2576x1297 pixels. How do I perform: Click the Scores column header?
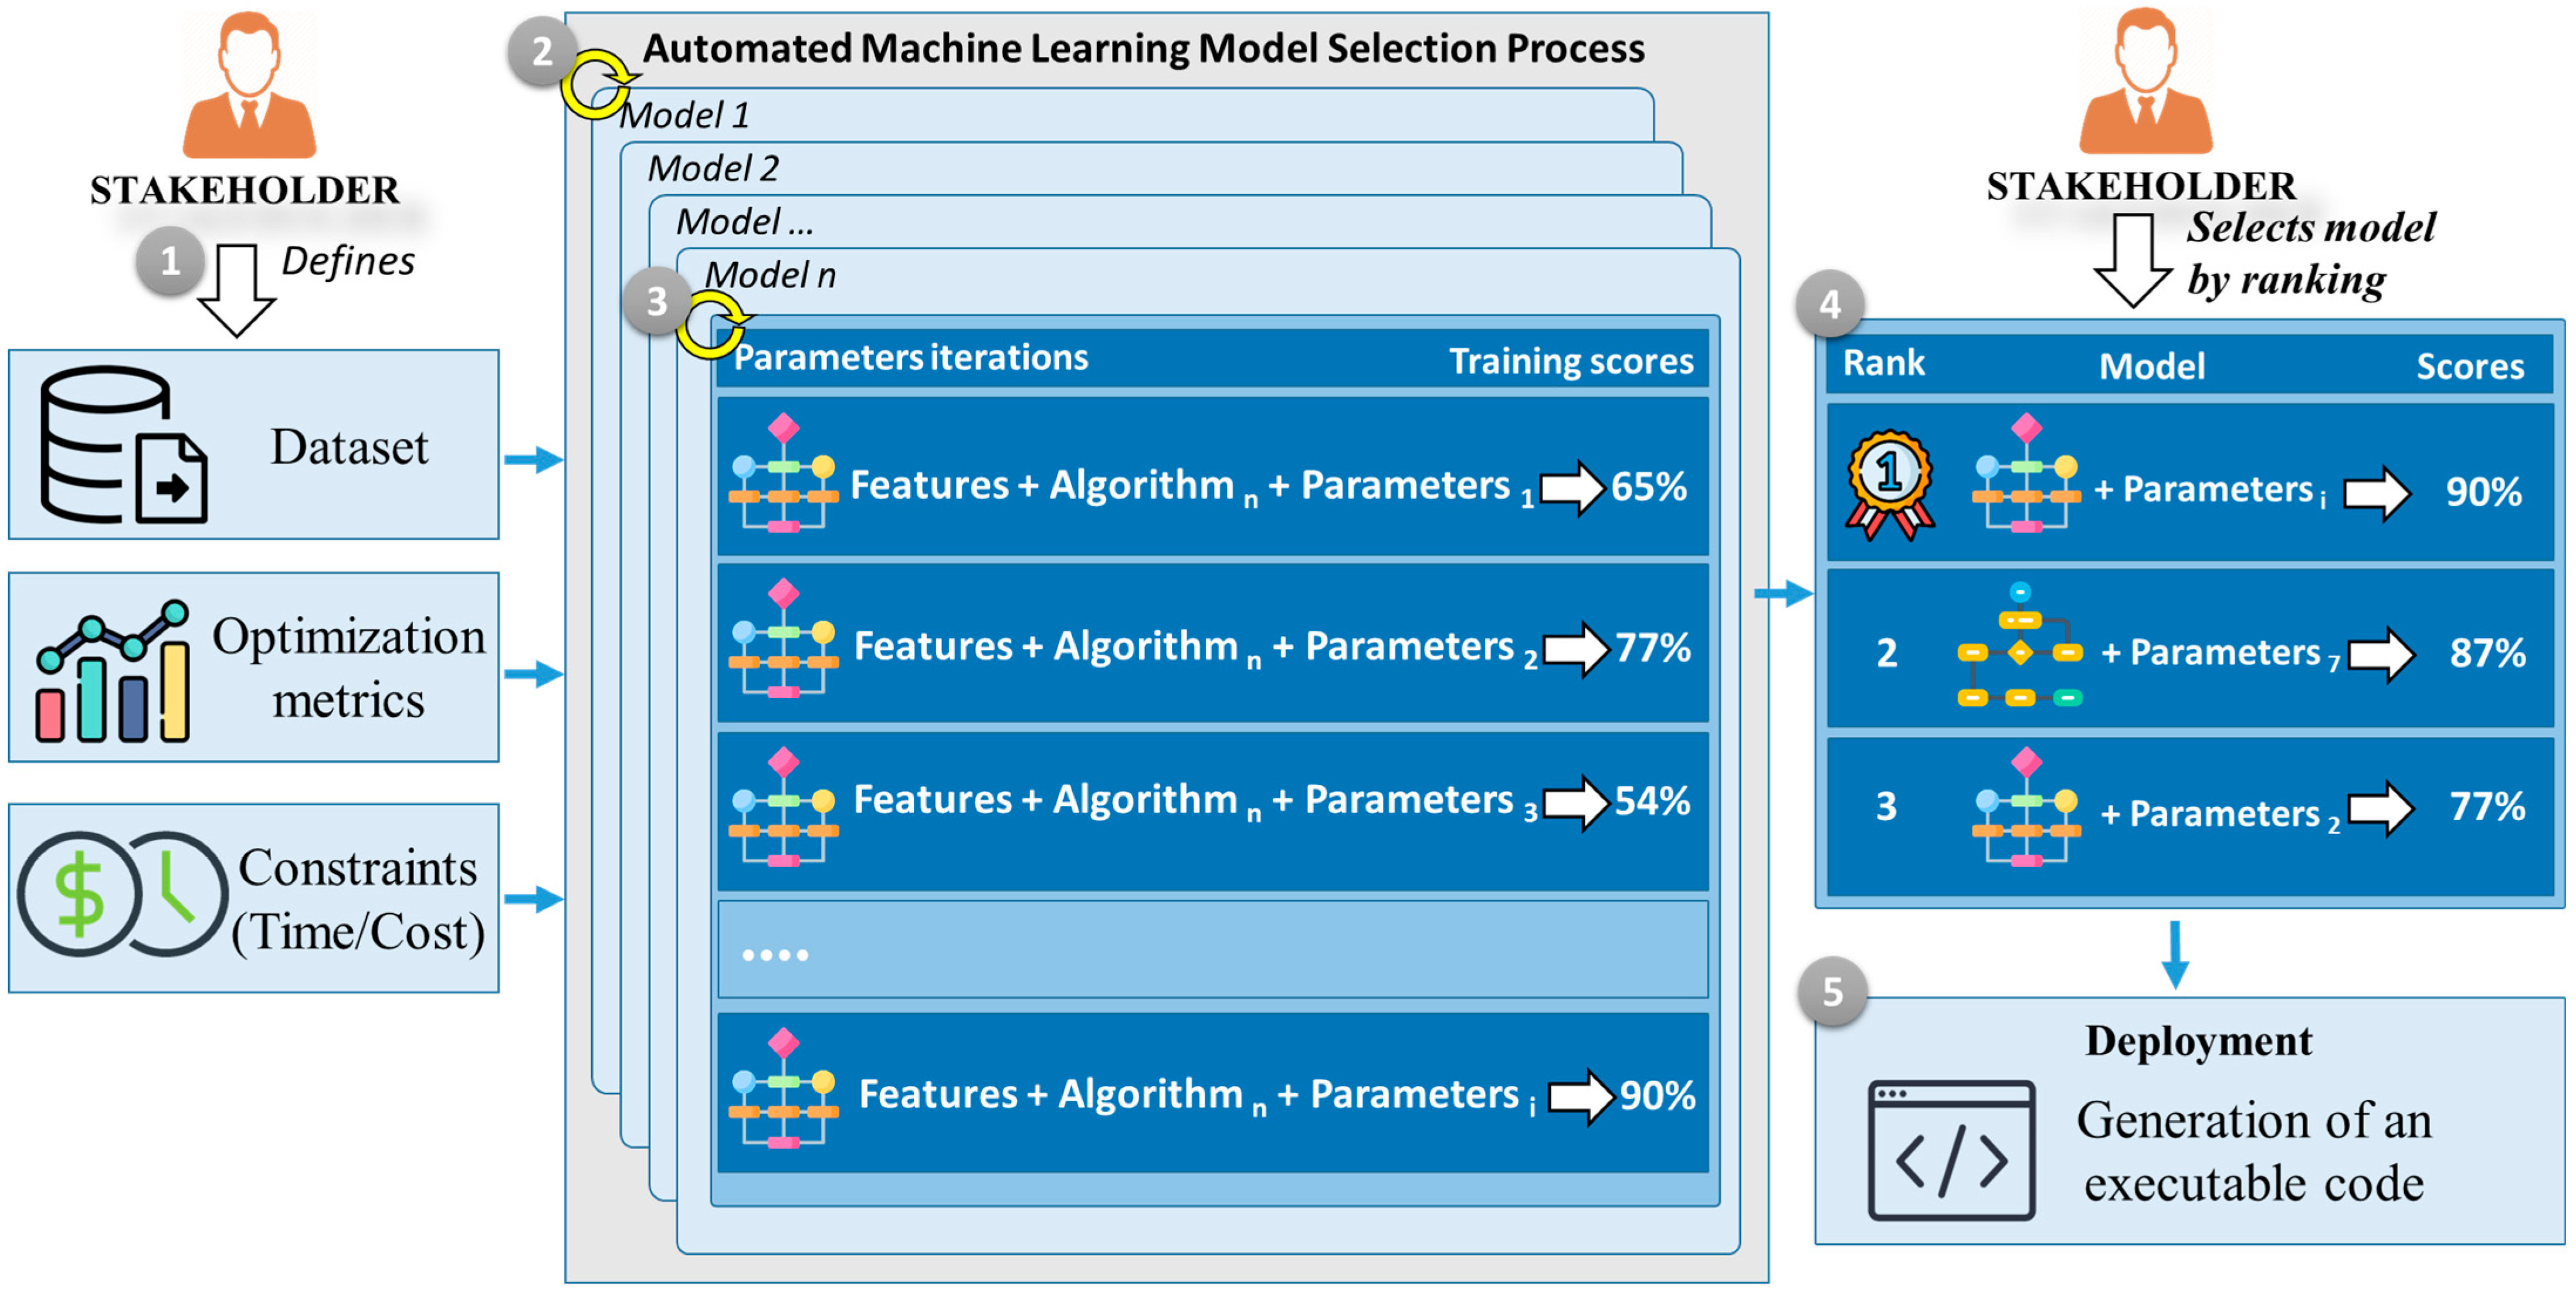(2469, 366)
